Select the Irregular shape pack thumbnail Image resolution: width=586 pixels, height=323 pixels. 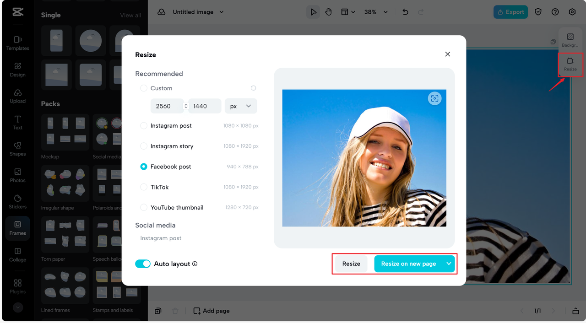click(65, 183)
